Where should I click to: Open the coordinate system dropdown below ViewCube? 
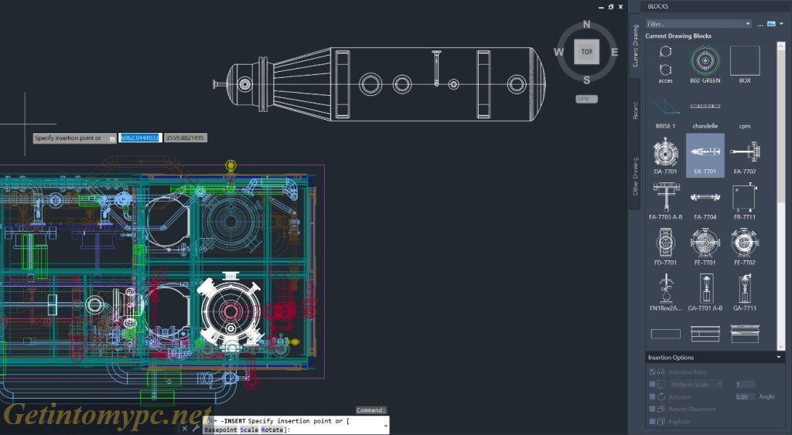[586, 99]
